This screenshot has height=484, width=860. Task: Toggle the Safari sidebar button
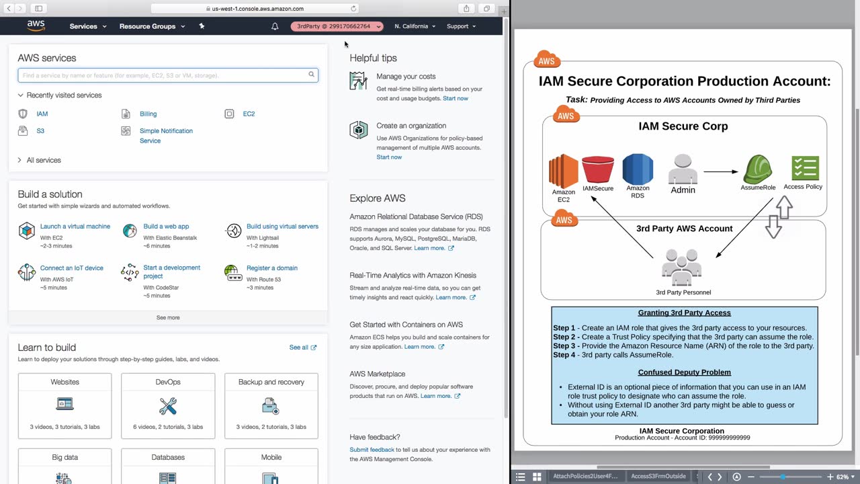pyautogui.click(x=38, y=9)
